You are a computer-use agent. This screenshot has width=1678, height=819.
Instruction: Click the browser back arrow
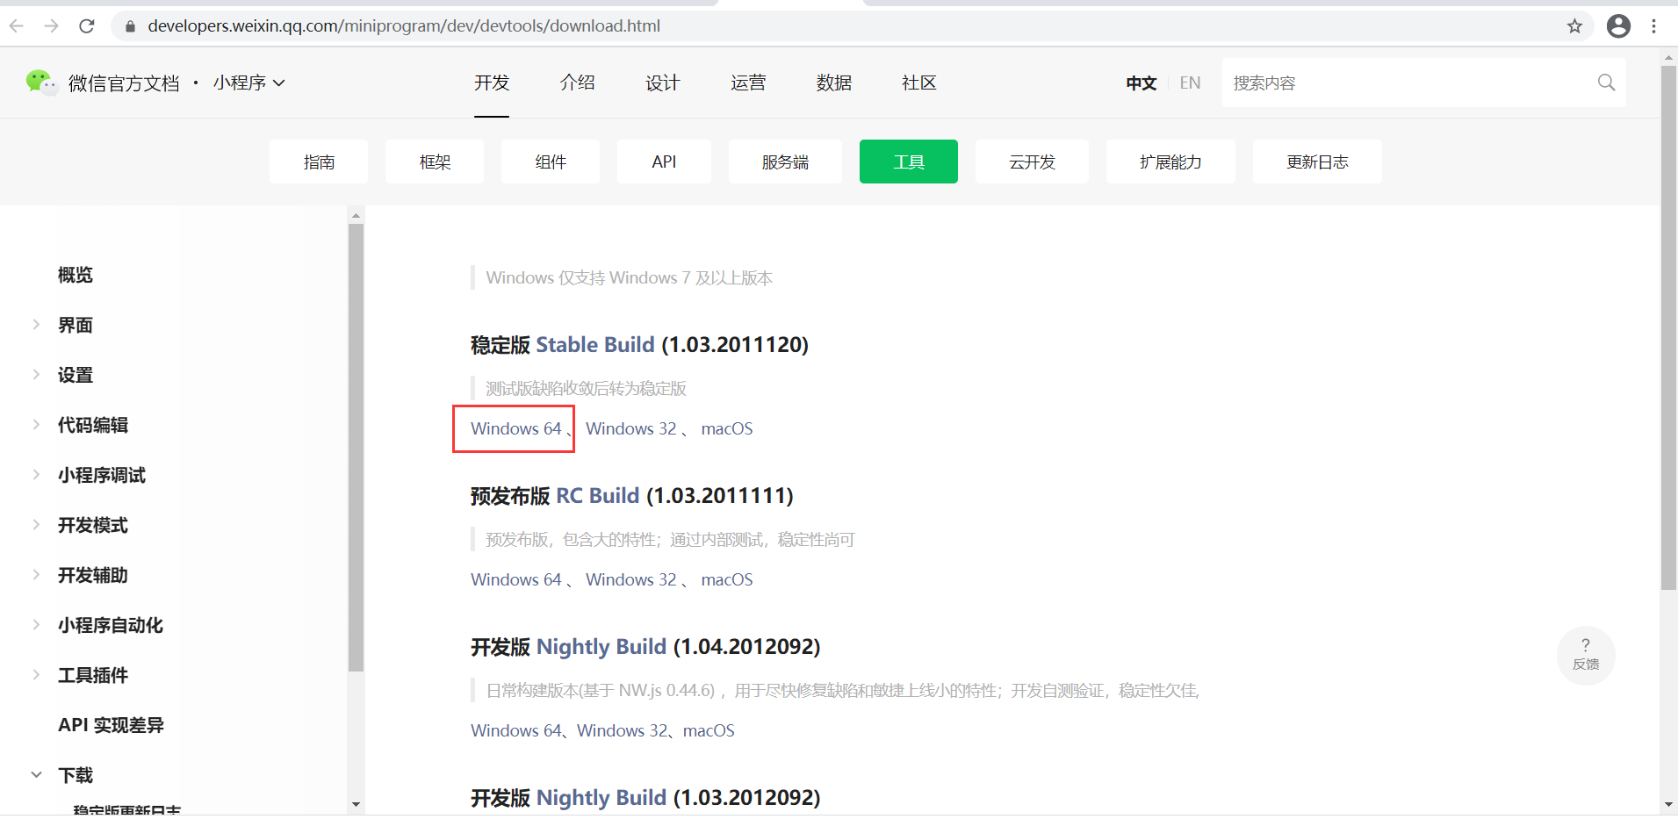(x=17, y=26)
